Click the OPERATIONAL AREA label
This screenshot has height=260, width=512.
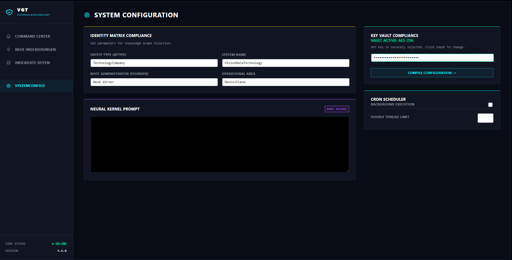[238, 74]
